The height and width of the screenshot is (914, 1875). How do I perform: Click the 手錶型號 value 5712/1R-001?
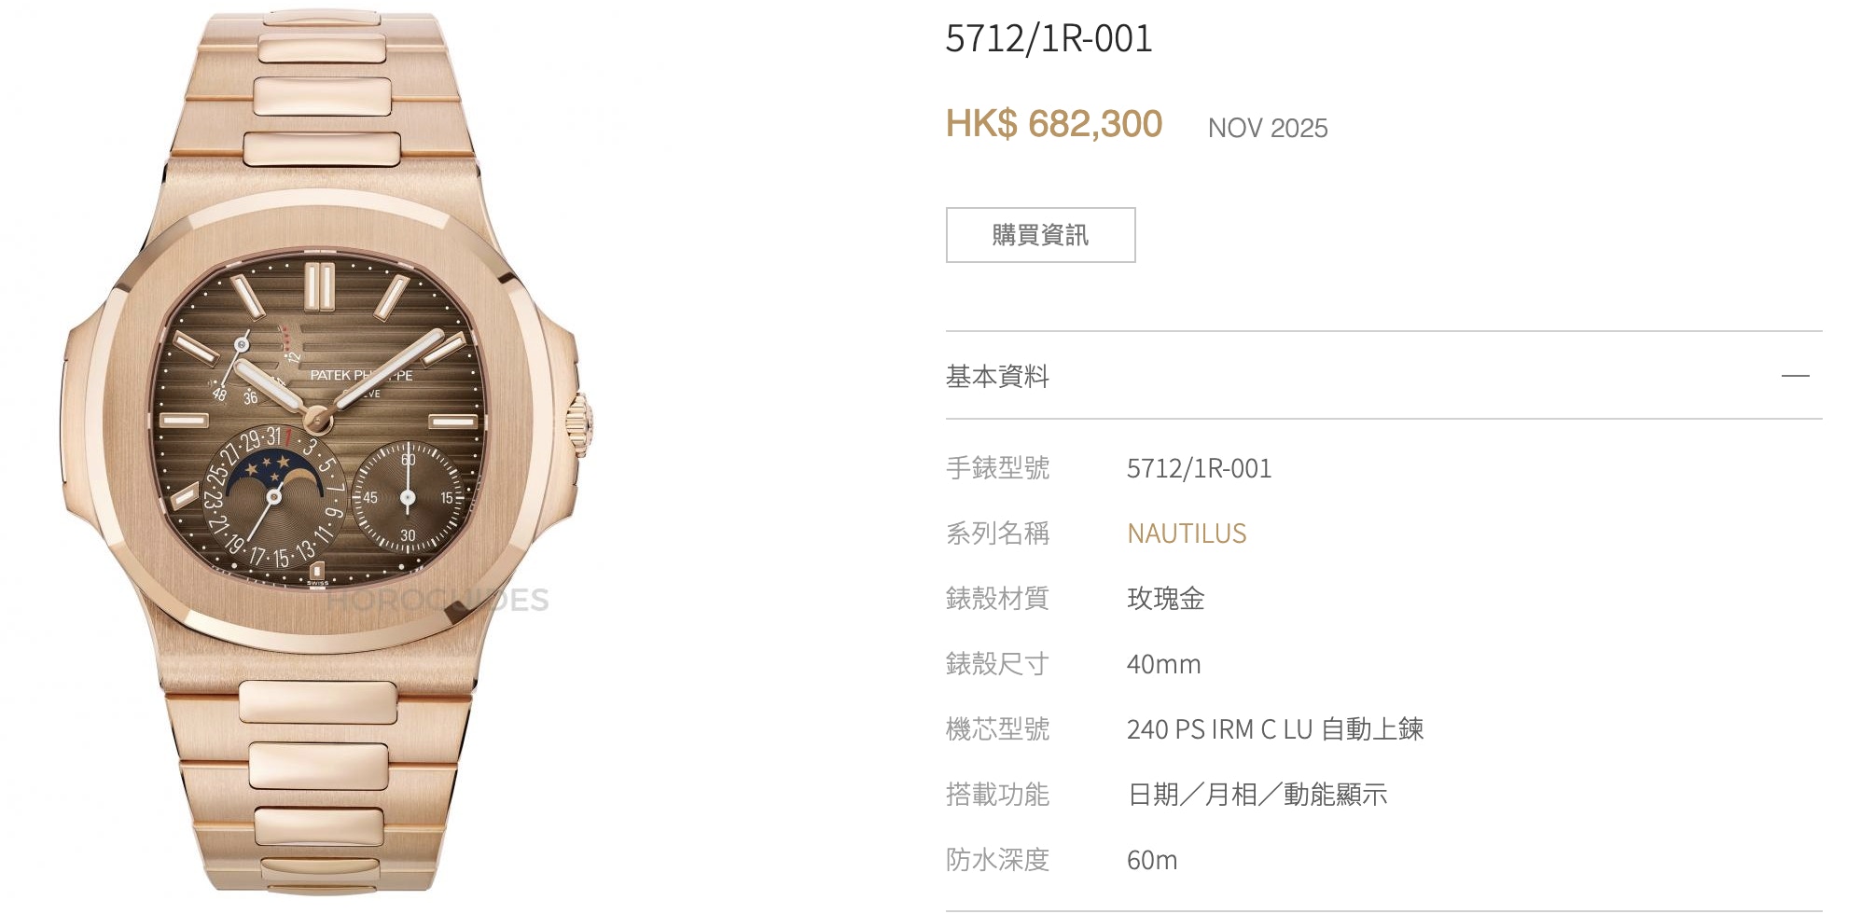coord(1199,468)
